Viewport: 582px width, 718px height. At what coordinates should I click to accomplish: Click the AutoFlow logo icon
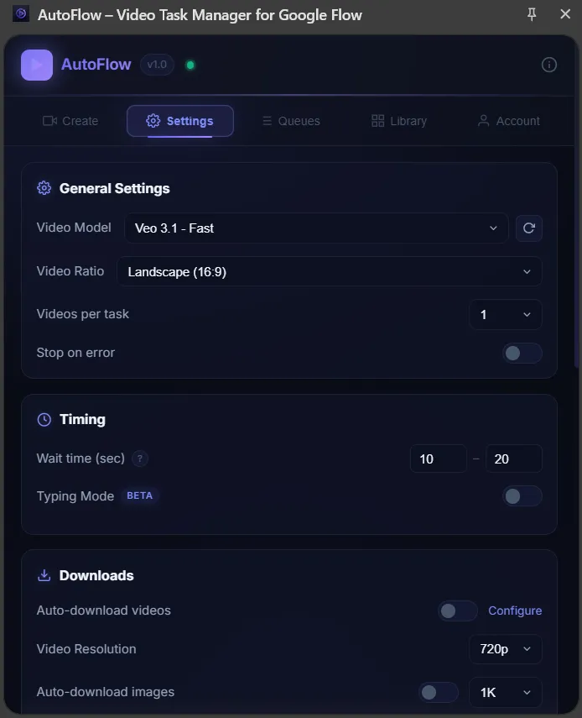35,65
